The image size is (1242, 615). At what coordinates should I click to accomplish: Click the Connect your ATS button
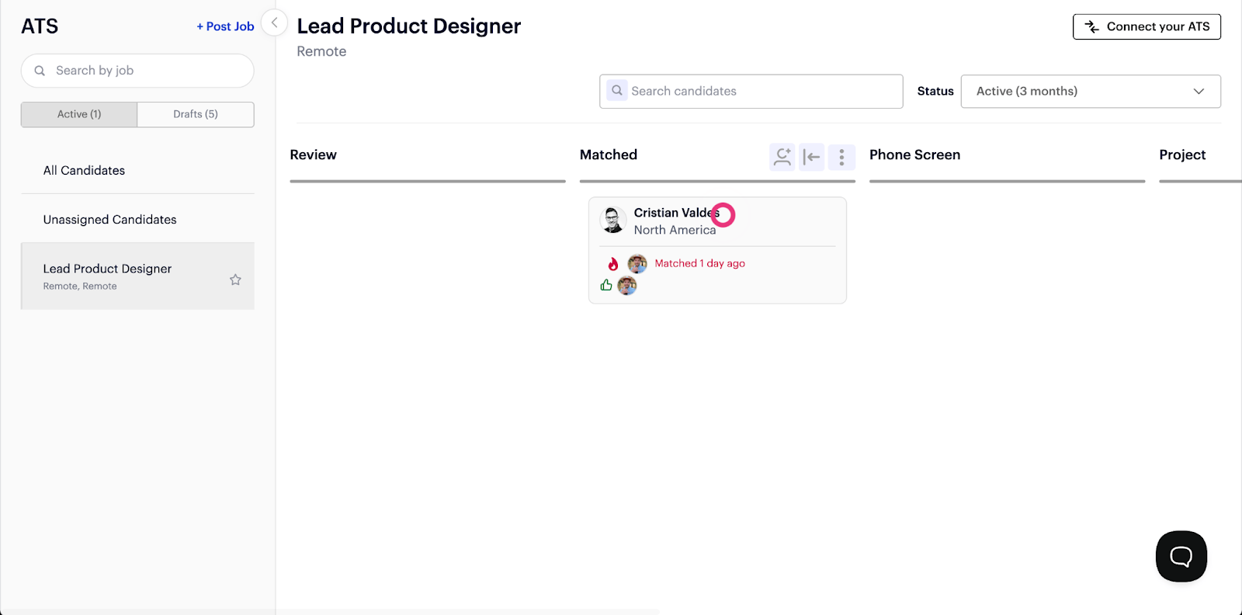coord(1147,26)
